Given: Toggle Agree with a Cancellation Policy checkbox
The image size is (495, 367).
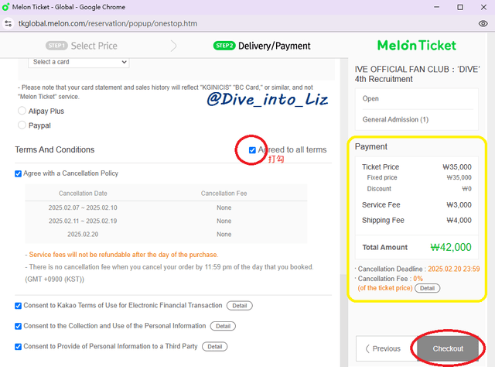Looking at the screenshot, I should click(19, 173).
